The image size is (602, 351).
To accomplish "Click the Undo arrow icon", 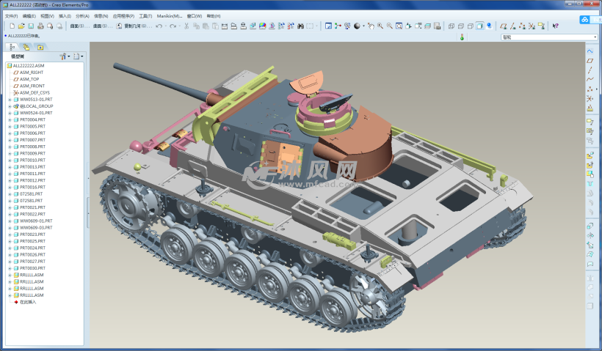I will (159, 26).
